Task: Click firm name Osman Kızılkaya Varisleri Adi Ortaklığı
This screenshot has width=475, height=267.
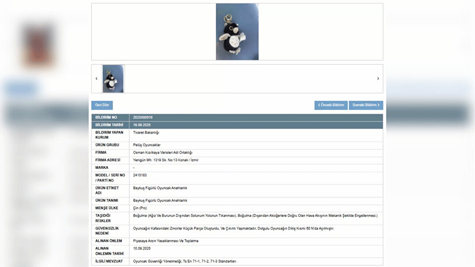Action: click(x=163, y=153)
